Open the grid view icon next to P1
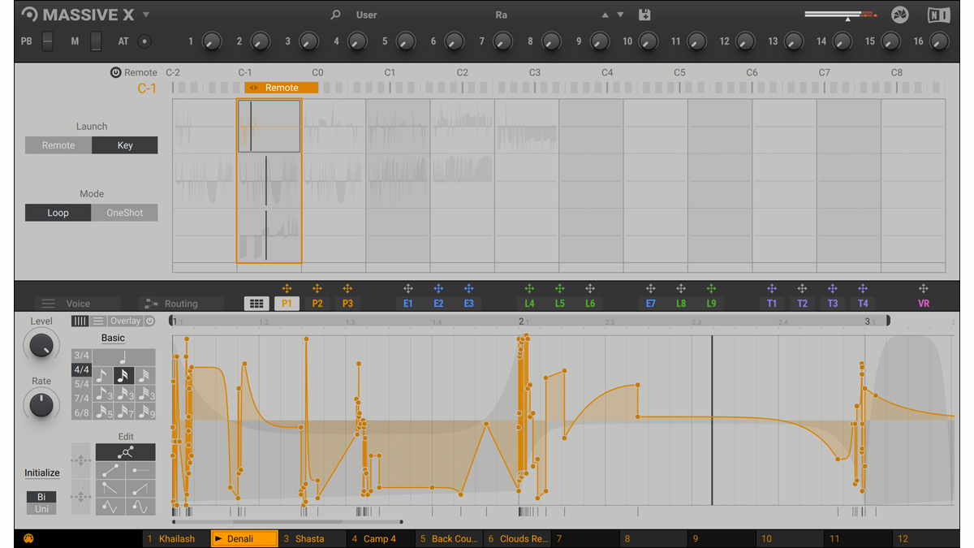This screenshot has width=974, height=548. [x=256, y=304]
